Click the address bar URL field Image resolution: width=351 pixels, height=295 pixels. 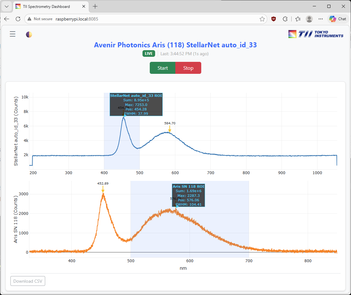[x=142, y=19]
